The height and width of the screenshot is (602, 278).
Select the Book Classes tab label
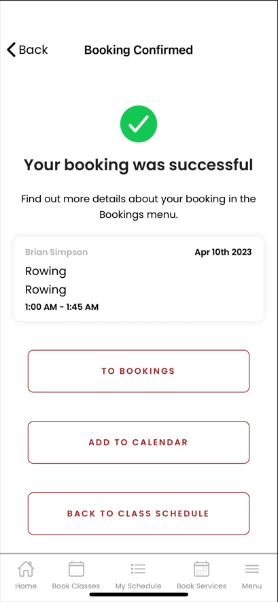pos(76,586)
